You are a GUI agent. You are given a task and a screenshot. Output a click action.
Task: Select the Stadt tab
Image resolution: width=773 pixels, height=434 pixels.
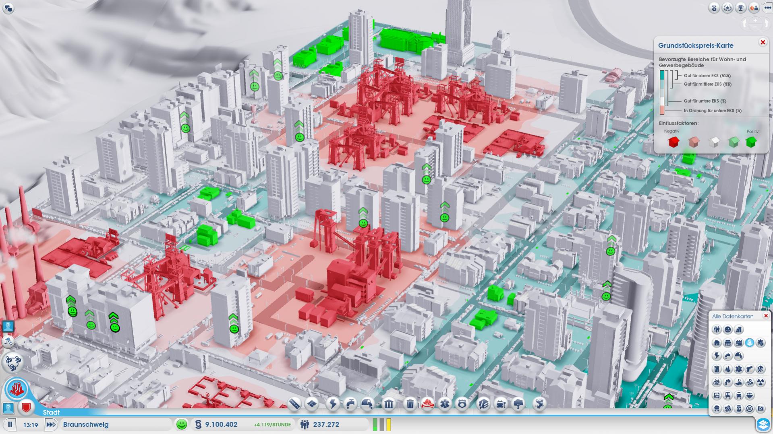51,412
